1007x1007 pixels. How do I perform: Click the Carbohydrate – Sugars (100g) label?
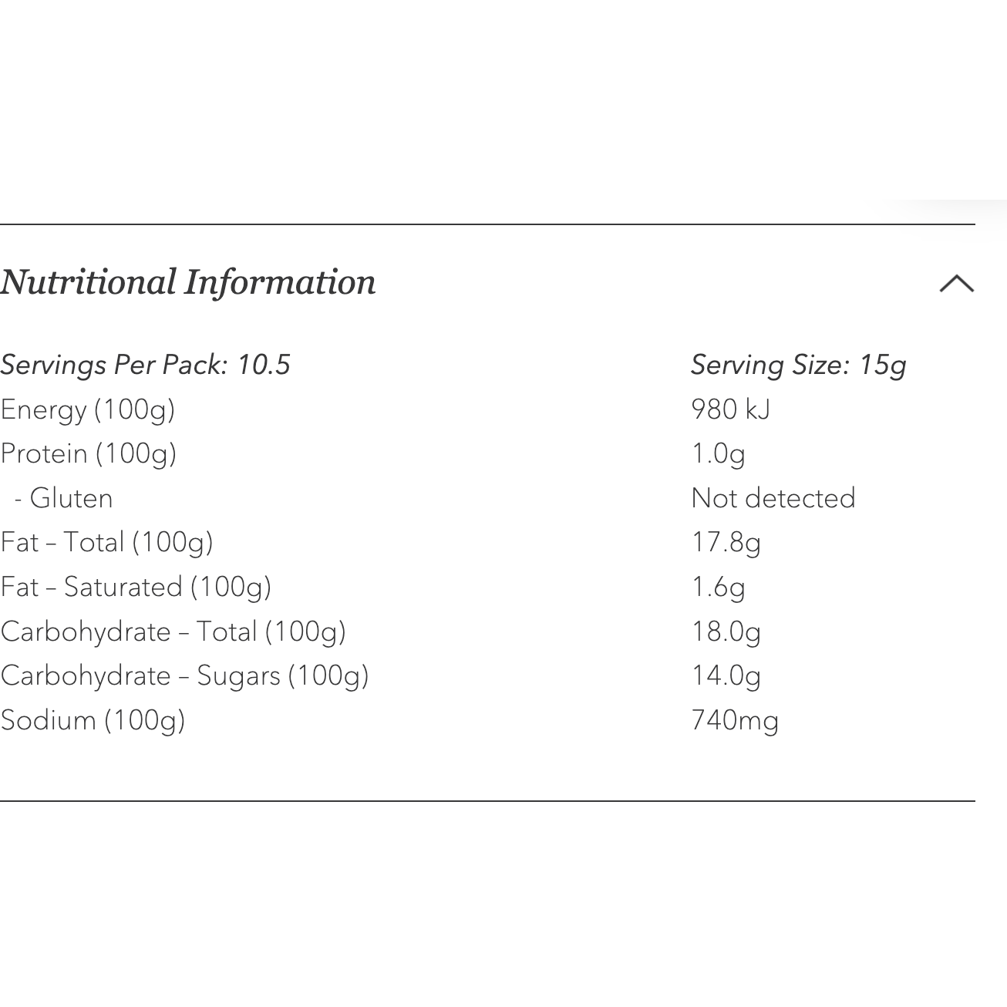185,675
